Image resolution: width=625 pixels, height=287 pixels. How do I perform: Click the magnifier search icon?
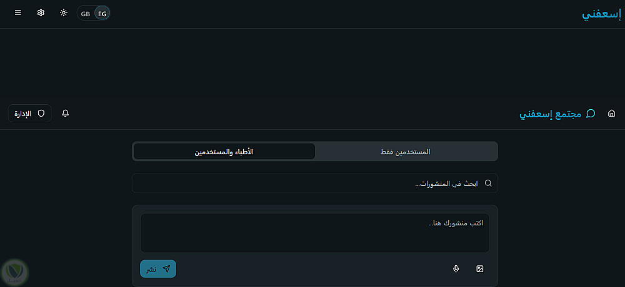[488, 183]
